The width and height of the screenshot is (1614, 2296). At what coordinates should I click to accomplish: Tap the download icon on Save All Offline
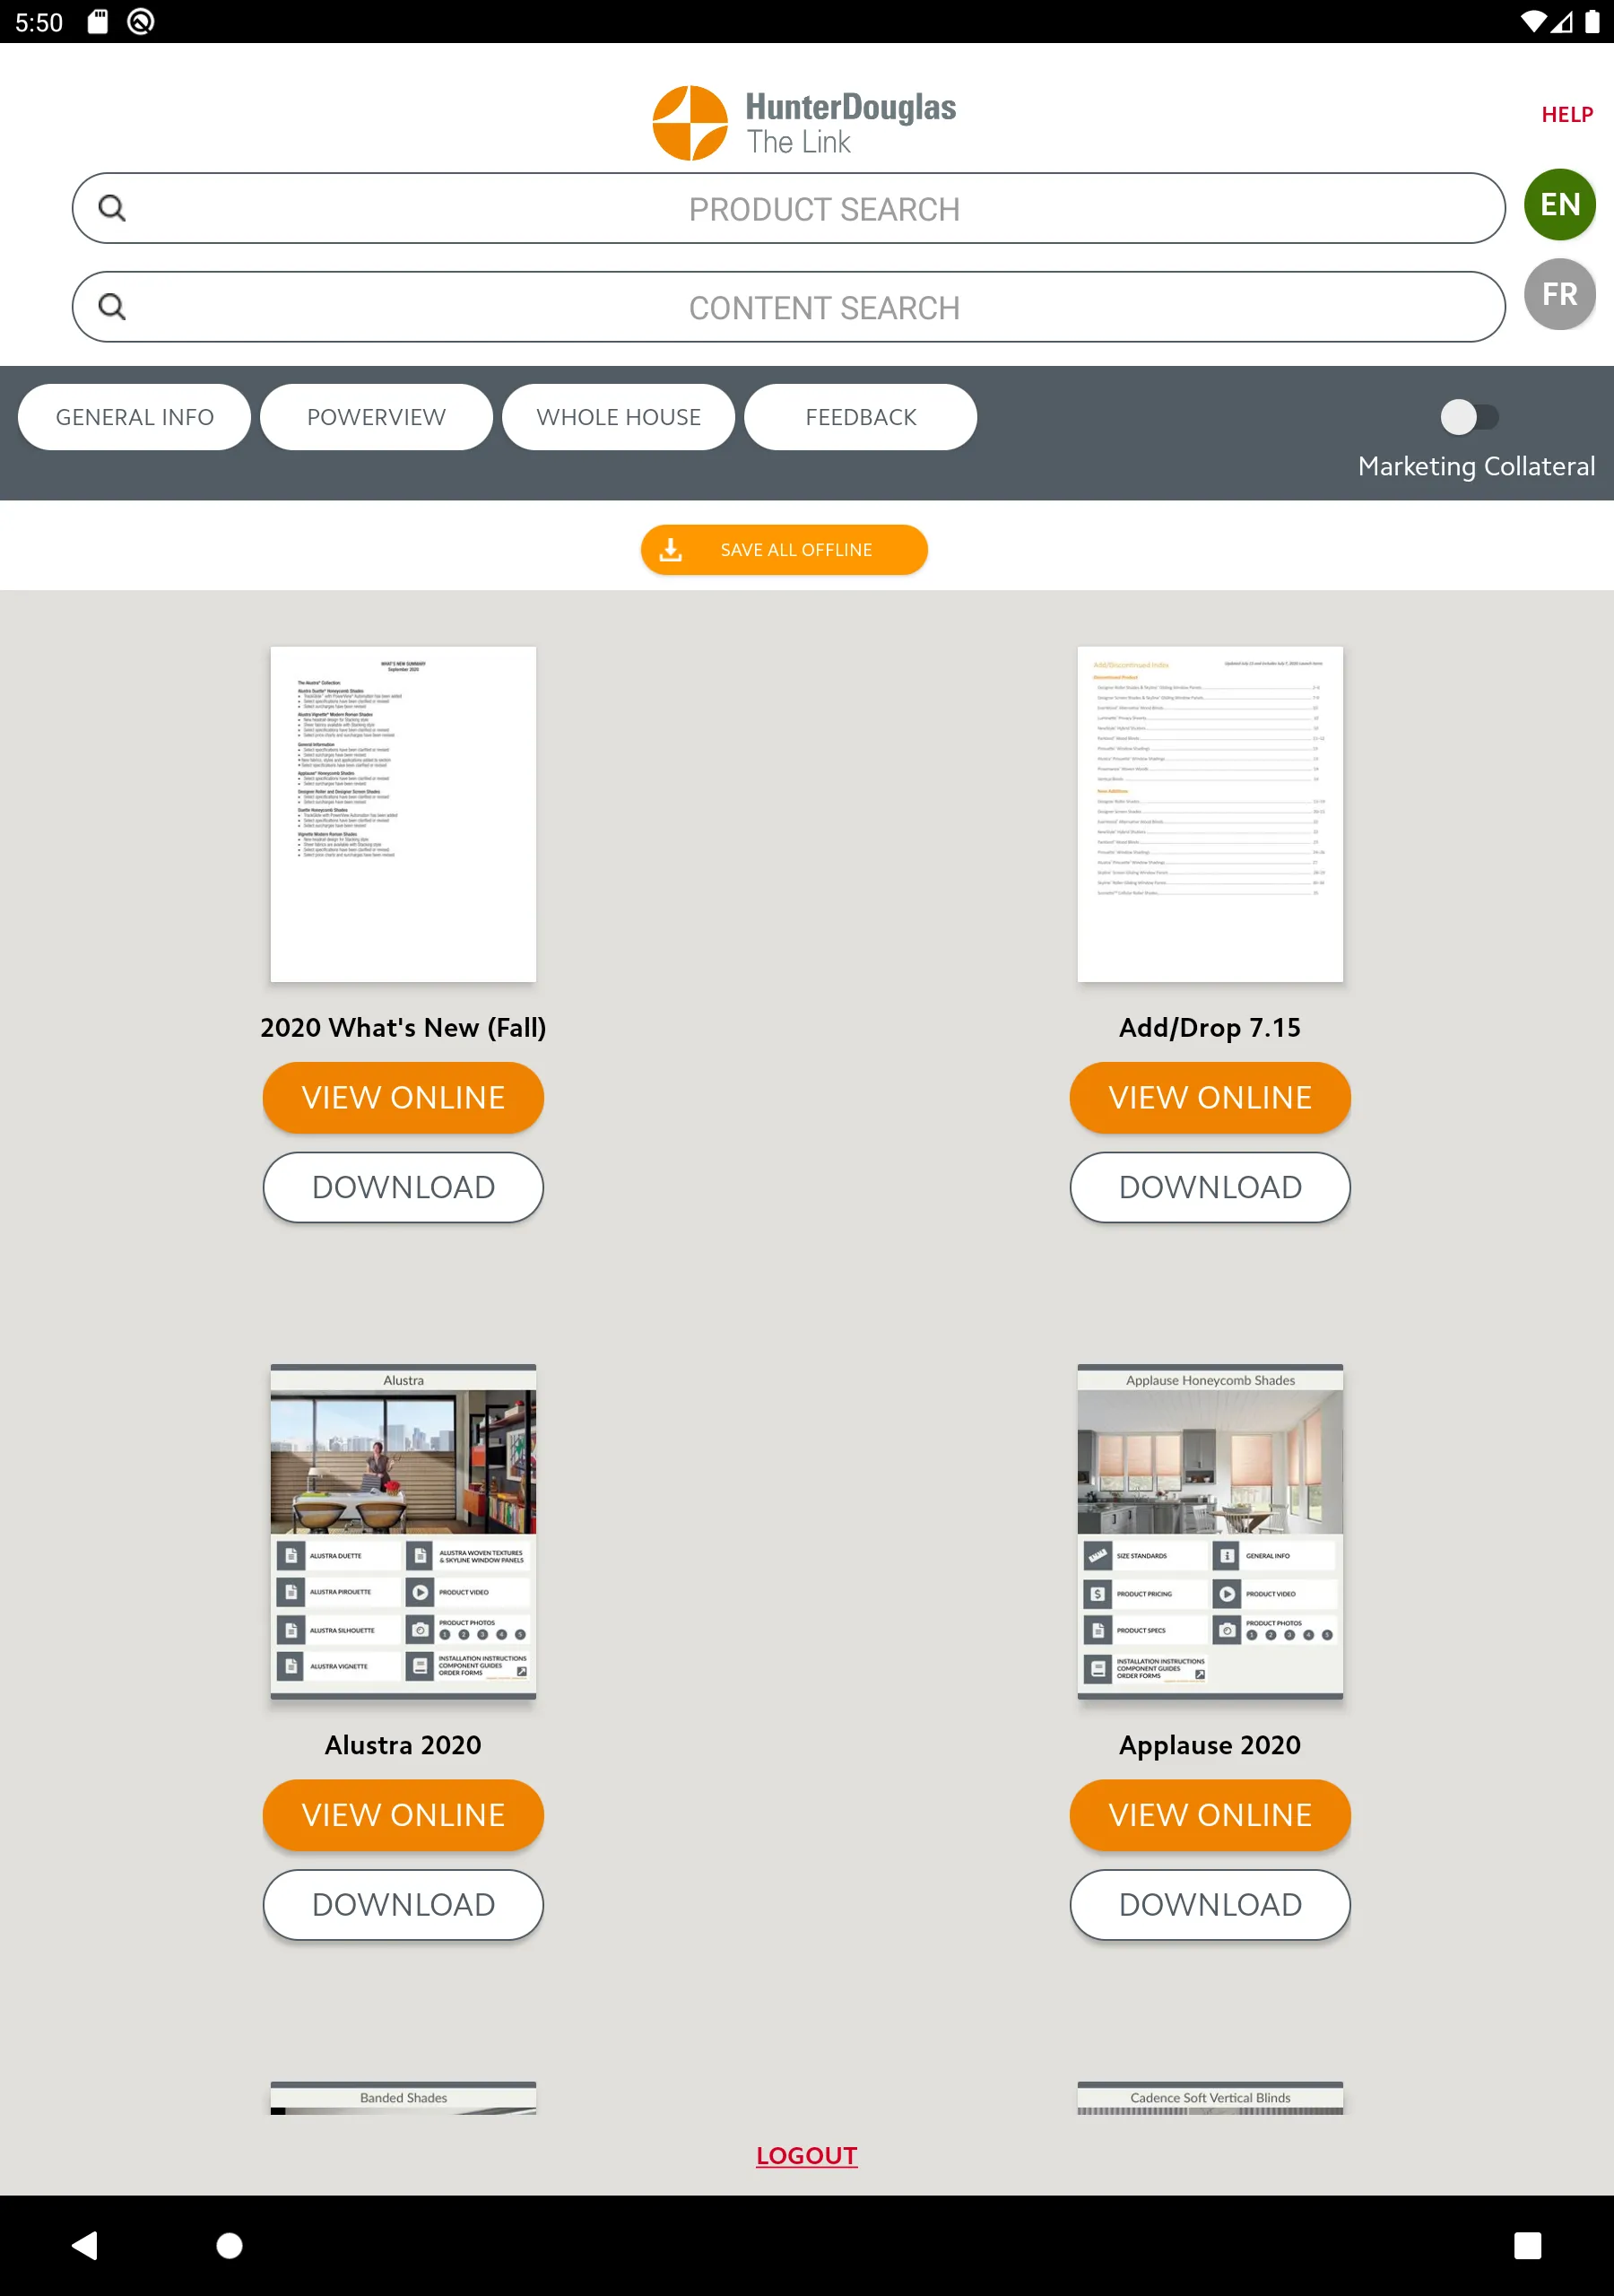(x=671, y=550)
